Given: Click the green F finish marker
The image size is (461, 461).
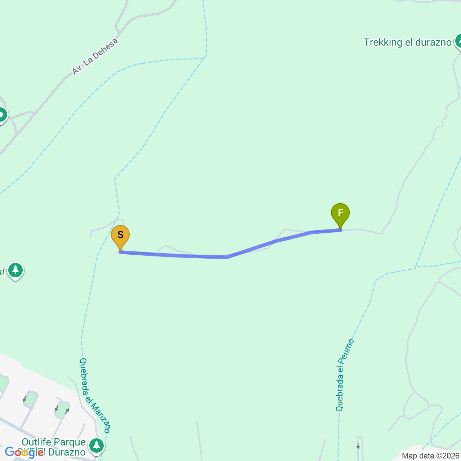Looking at the screenshot, I should coord(340,216).
